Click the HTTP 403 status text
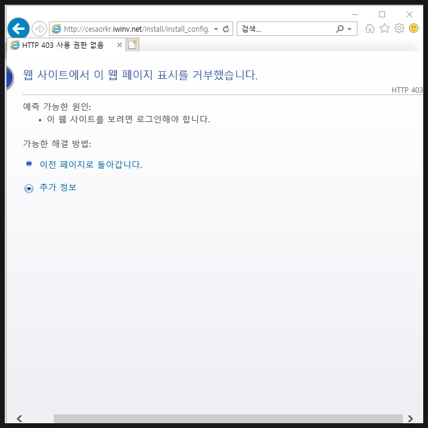Image resolution: width=428 pixels, height=428 pixels. coord(407,90)
